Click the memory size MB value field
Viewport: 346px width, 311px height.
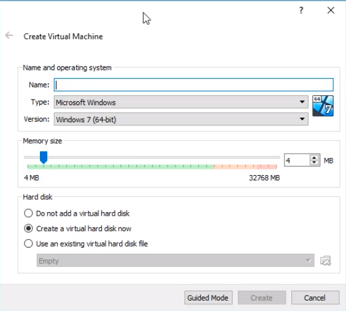pos(297,160)
